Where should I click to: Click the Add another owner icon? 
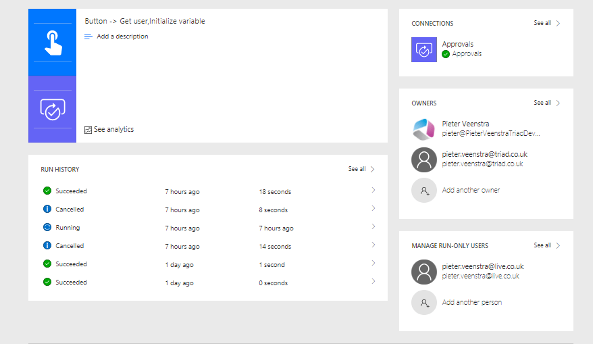pos(424,191)
